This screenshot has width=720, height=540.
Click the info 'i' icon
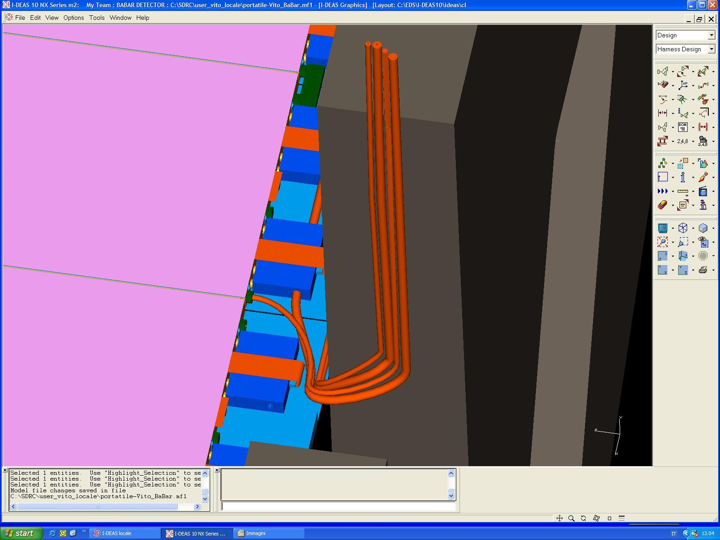(x=683, y=177)
